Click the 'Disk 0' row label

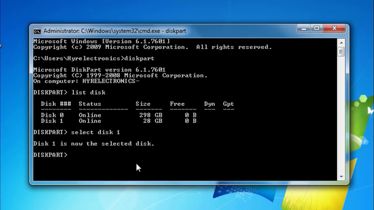tap(52, 115)
